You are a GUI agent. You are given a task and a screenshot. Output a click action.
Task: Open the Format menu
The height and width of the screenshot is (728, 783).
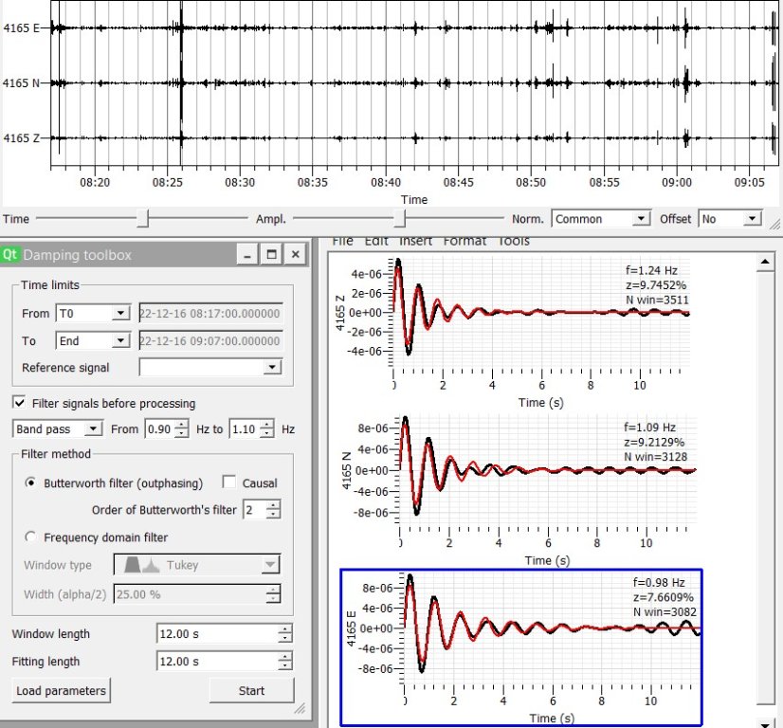click(x=465, y=242)
